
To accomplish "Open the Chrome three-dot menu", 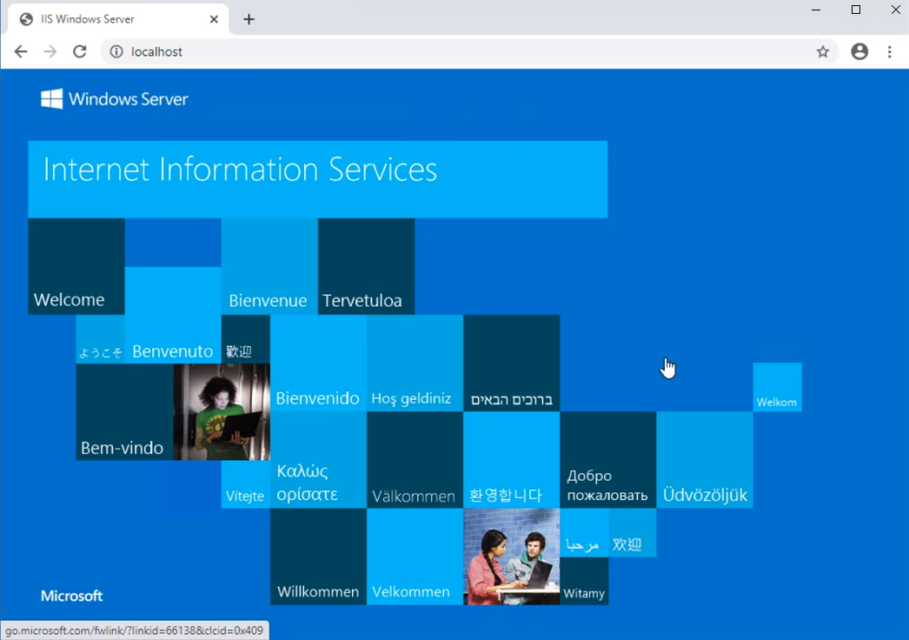I will [889, 51].
